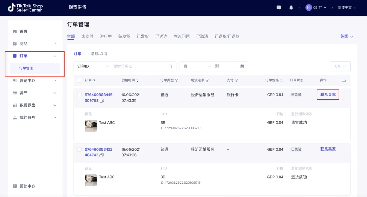Click the search magnifier icon in order search
This screenshot has width=367, height=197.
coord(170,66)
